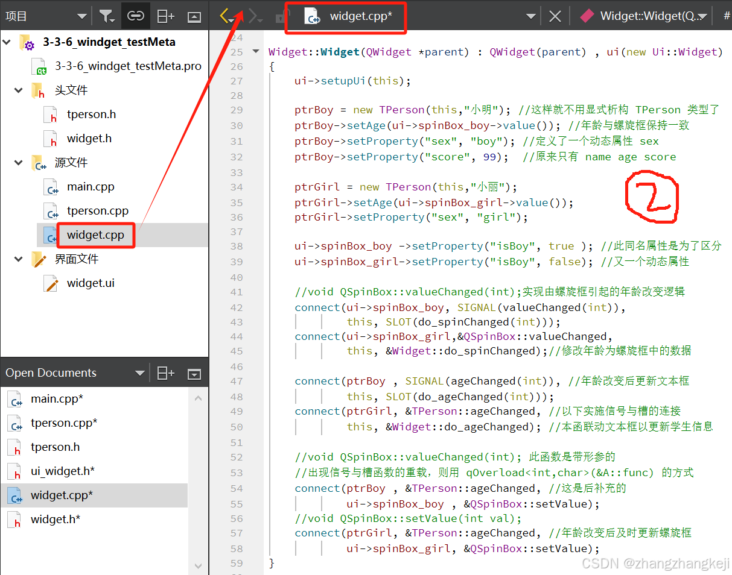The height and width of the screenshot is (575, 732).
Task: Switch to main.cpp* in Open Documents
Action: [57, 399]
